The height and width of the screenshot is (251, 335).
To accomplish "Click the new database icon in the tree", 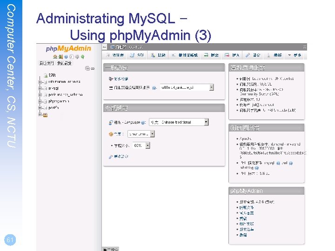I will coord(45,75).
